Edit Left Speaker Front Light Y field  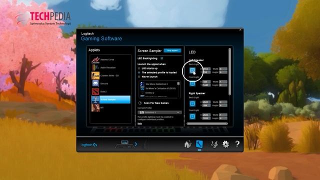coord(206,85)
